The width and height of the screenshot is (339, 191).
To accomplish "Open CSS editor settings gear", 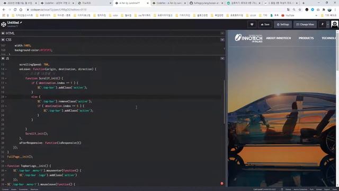I will pos(3,40).
